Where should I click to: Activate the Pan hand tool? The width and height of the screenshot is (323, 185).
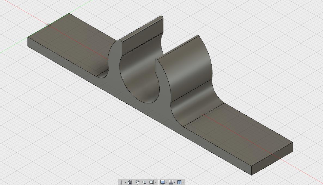point(137,182)
